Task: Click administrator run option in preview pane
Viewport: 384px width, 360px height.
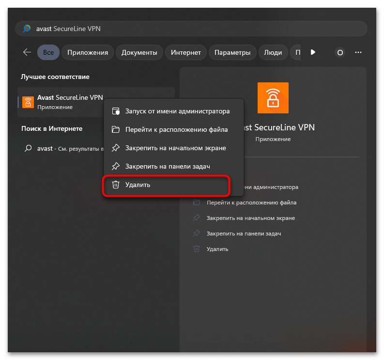Action: click(x=271, y=187)
